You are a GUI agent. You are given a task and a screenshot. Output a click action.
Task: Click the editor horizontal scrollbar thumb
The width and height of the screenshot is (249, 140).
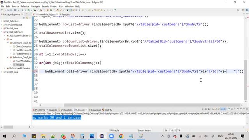(152, 105)
